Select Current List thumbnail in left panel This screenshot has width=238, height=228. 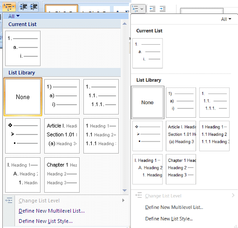pos(23,48)
